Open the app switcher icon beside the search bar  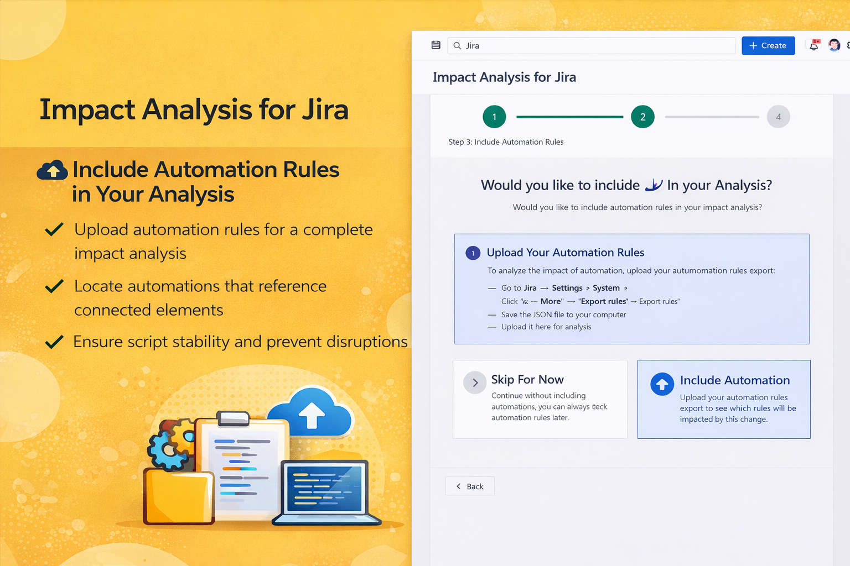point(436,45)
